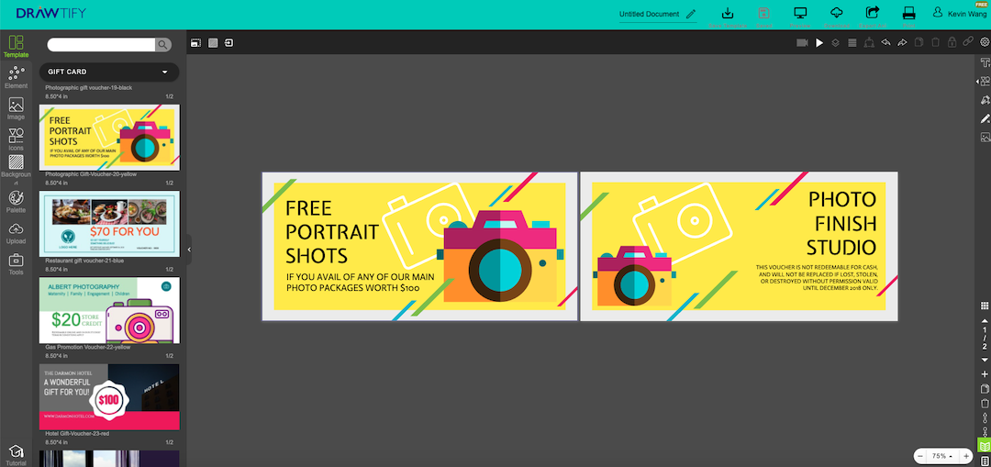Zoom out with the minus button
Viewport: 991px width, 467px height.
pos(920,456)
